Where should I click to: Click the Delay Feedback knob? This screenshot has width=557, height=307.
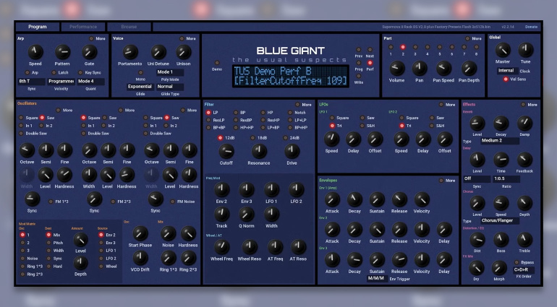tap(524, 160)
